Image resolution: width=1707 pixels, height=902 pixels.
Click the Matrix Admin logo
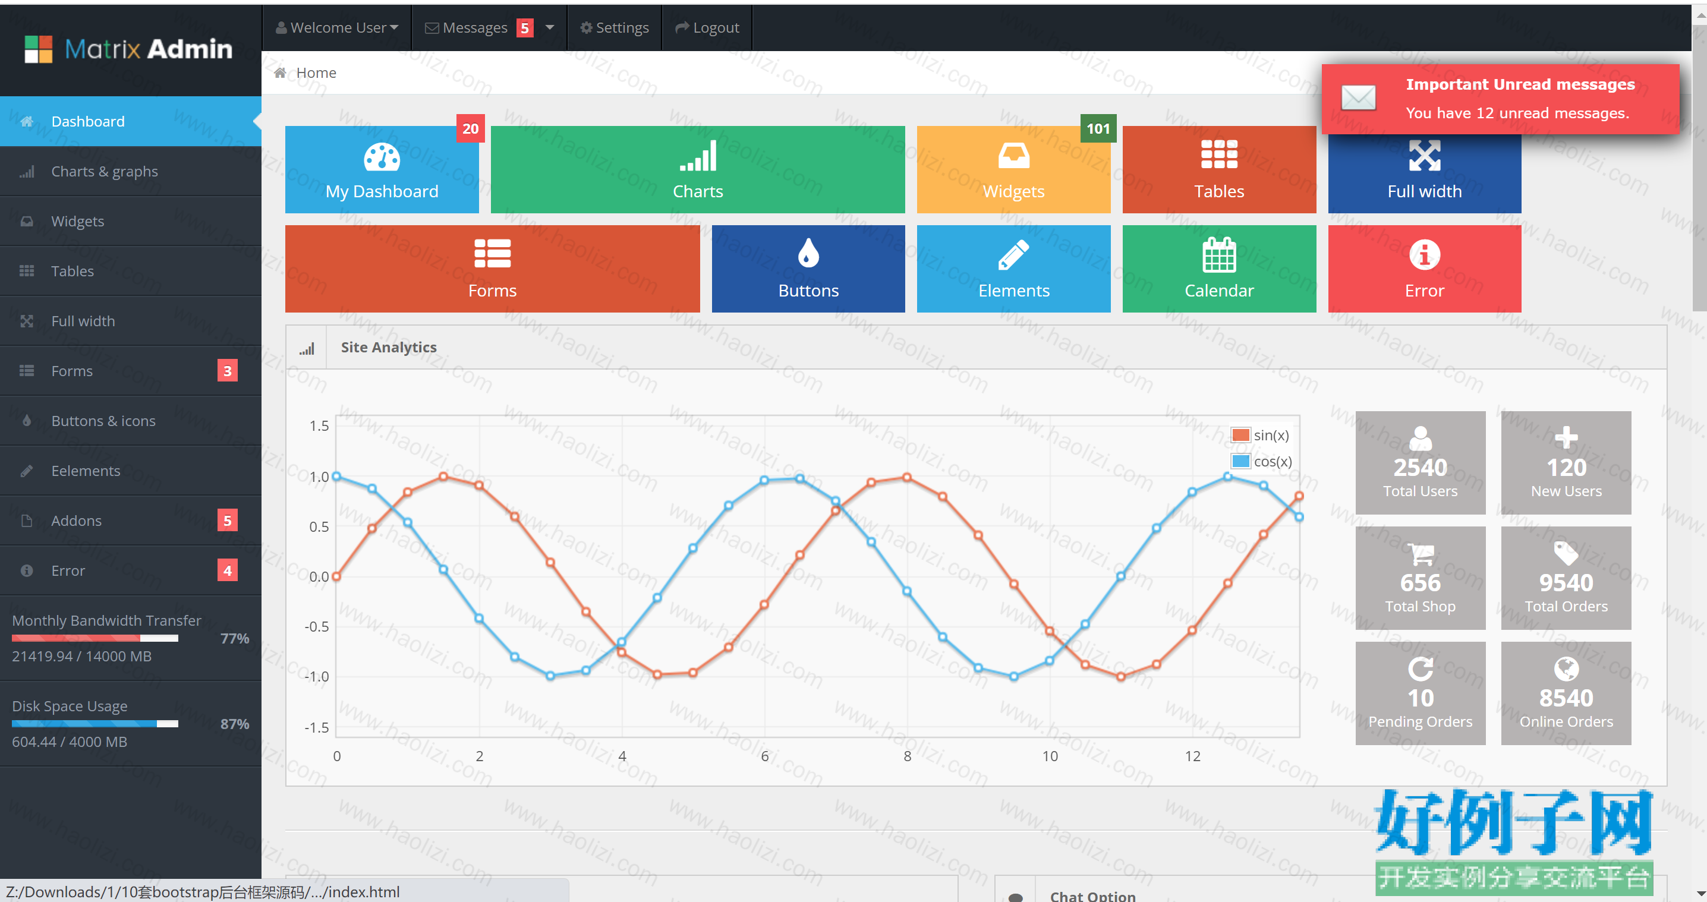(128, 49)
